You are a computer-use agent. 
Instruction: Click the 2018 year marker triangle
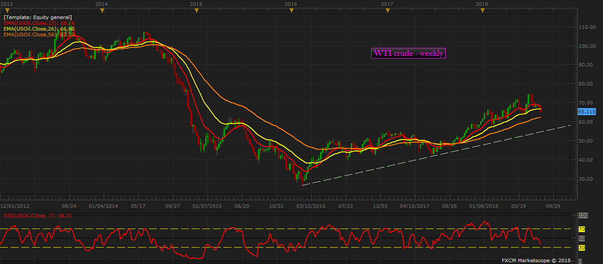[482, 11]
